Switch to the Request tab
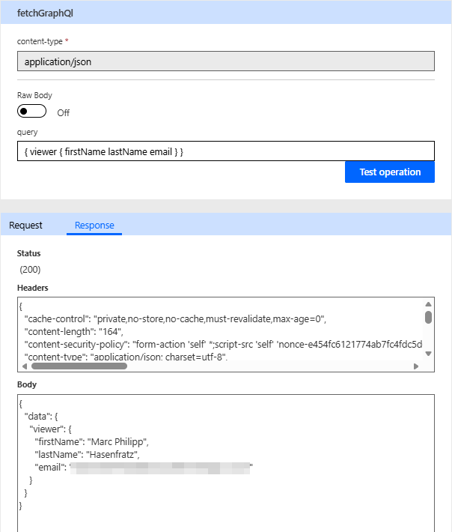Viewport: 452px width, 532px height. (25, 225)
